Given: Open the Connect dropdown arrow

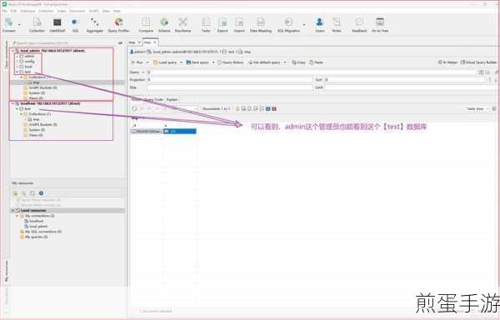Looking at the screenshot, I should click(19, 24).
